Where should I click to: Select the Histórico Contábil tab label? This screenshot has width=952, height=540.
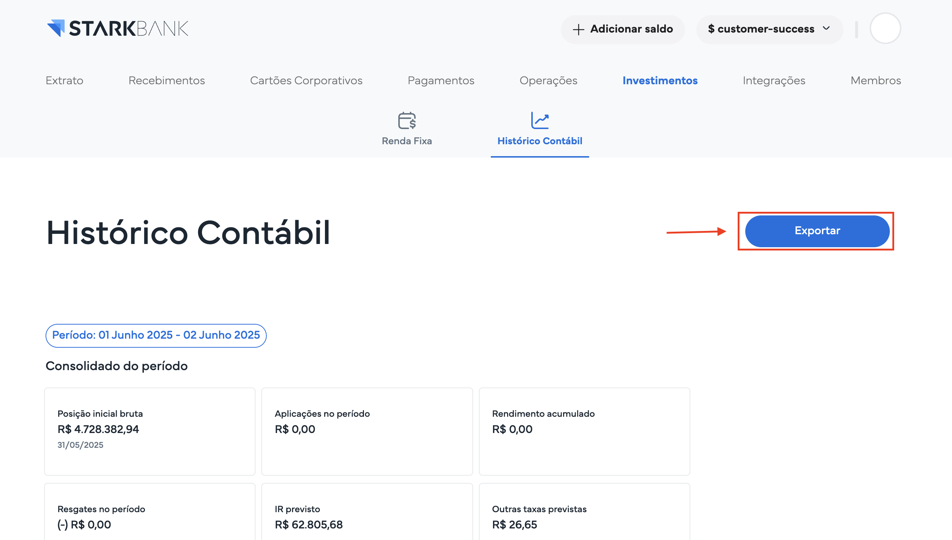tap(540, 141)
